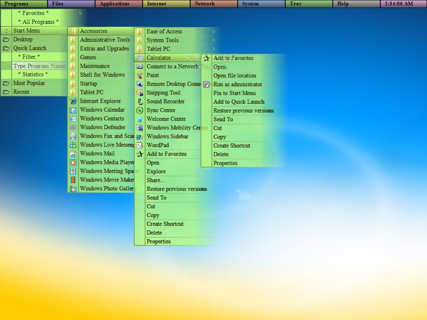
Task: Open the Games folder
Action: 101,57
